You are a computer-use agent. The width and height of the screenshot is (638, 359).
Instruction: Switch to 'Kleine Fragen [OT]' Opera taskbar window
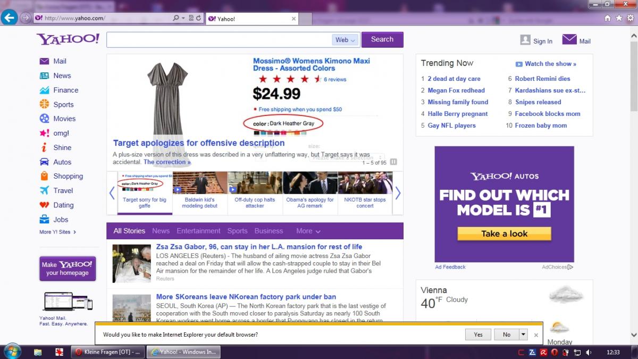coord(108,352)
